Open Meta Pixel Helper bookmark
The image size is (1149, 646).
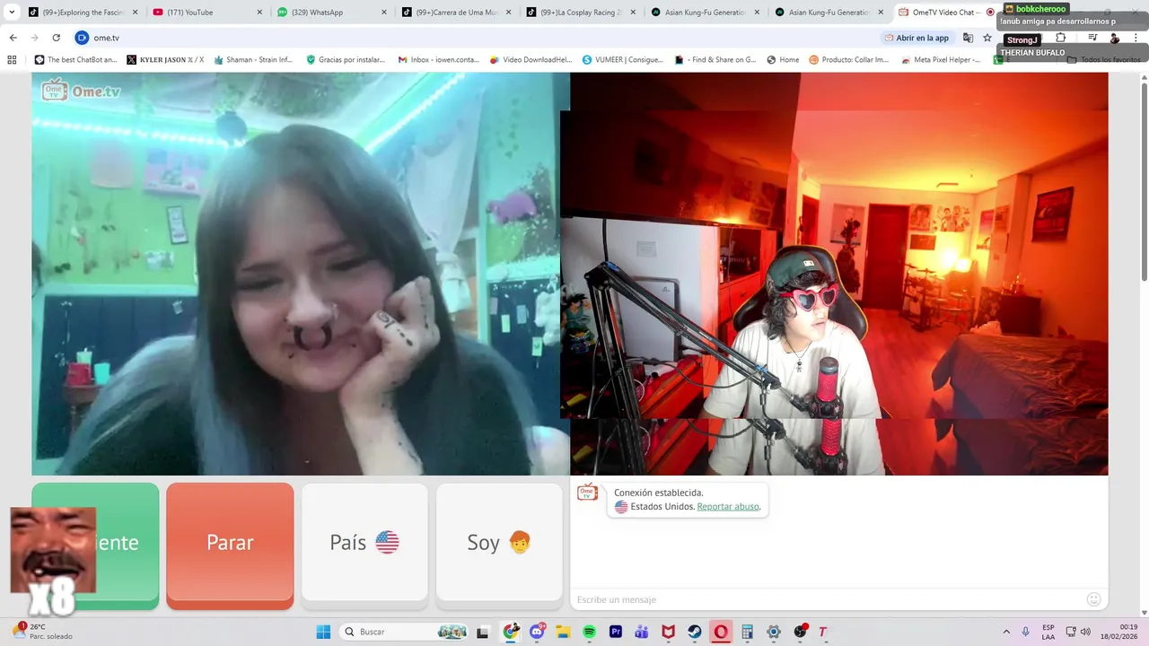(940, 59)
